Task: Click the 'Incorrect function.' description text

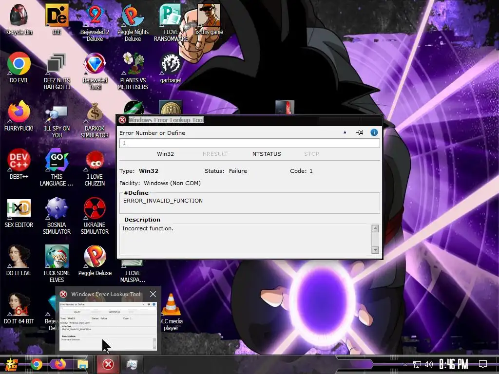Action: pyautogui.click(x=148, y=228)
